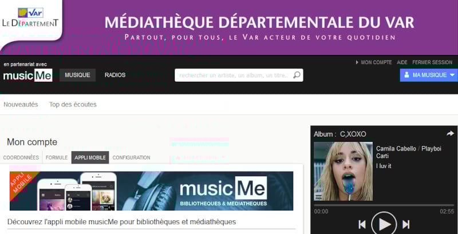Screen dimensions: 458x234
Task: Switch to the Configuration tab
Action: [132, 157]
